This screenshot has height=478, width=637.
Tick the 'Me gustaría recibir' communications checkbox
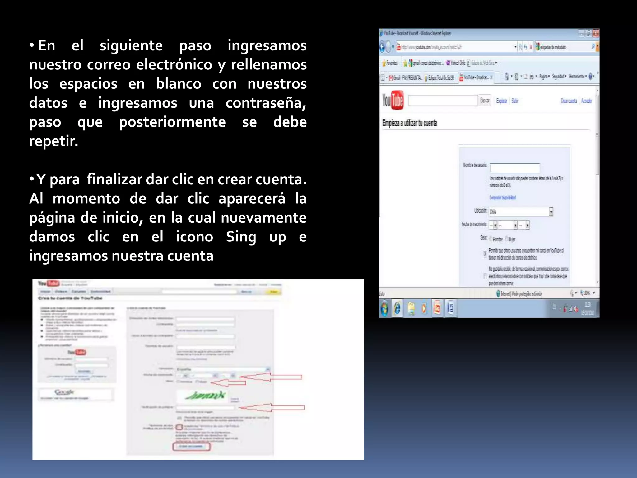coord(485,276)
